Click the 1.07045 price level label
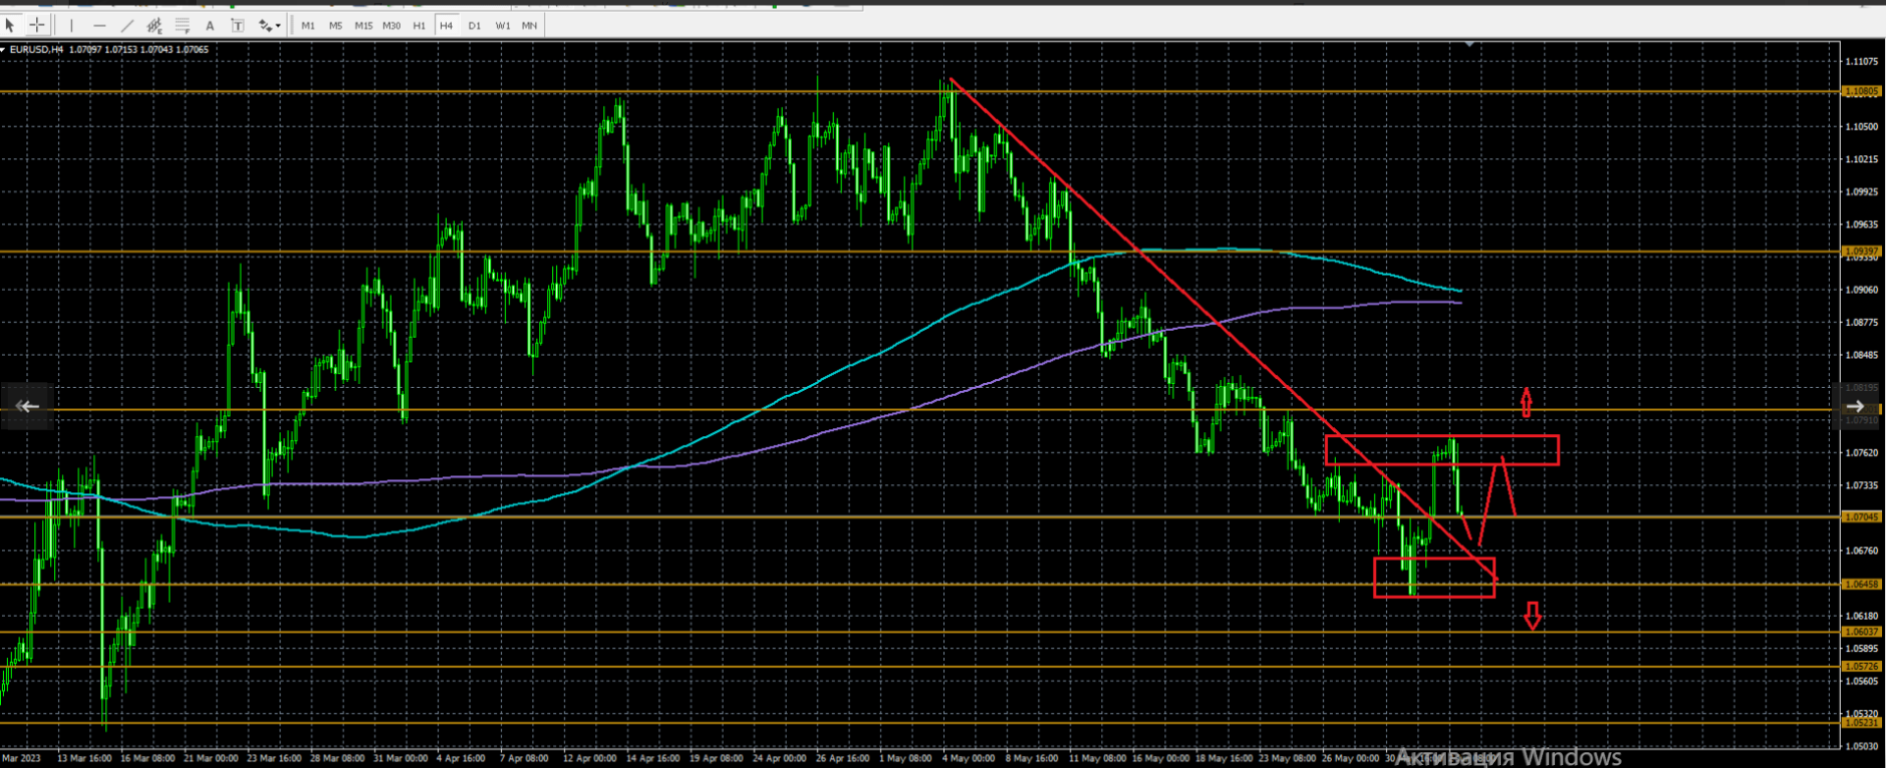Screen dimensions: 1886x768 pos(1861,517)
